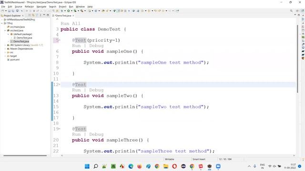Image resolution: width=305 pixels, height=171 pixels.
Task: Click Debug above sampleThree method
Action: point(96,134)
